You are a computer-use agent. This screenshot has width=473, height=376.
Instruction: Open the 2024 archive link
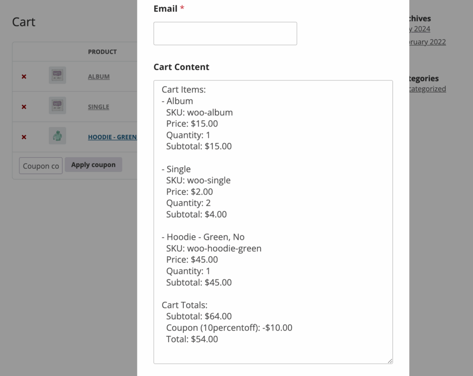(x=419, y=29)
